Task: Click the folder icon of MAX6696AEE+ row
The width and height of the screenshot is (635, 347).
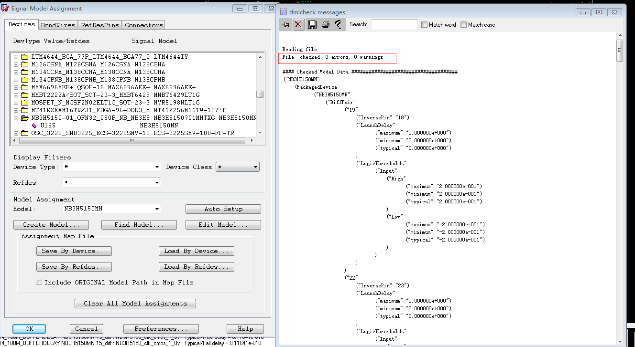Action: coord(24,87)
